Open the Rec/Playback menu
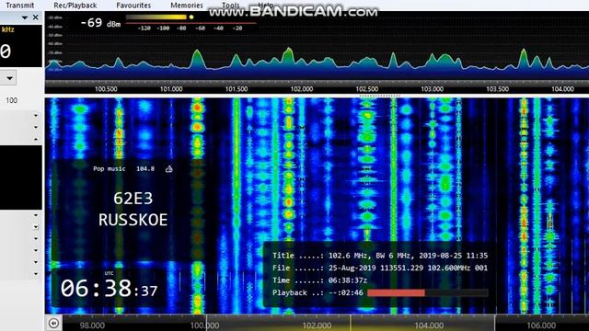Screen dimensions: 589x331 tap(75, 6)
